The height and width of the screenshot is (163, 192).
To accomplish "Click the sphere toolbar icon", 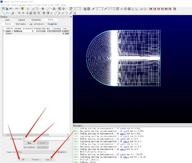I will pyautogui.click(x=54, y=9).
